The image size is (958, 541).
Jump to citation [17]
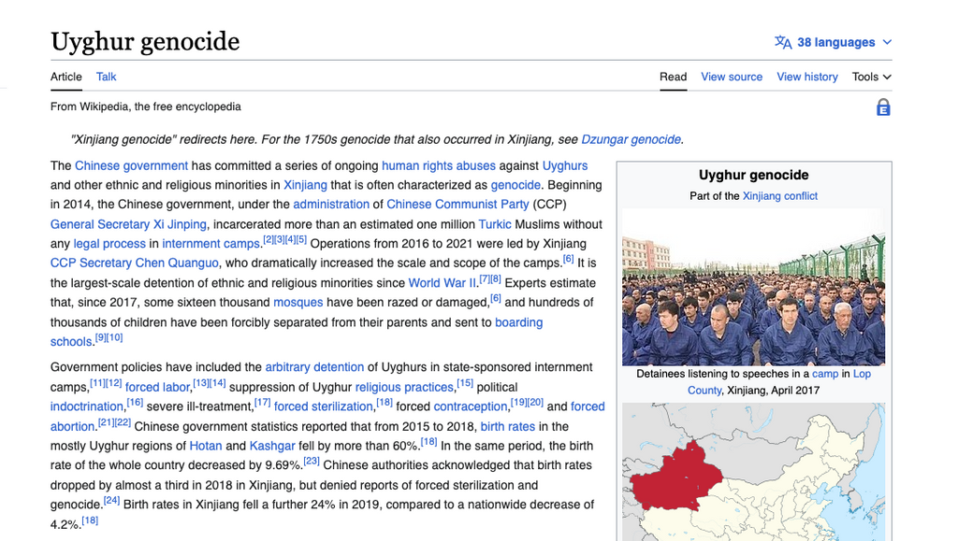coord(263,403)
